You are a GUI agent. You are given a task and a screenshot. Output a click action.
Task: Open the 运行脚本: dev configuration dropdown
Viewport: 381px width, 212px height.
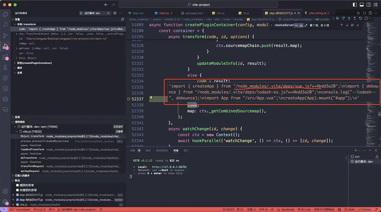pos(97,13)
